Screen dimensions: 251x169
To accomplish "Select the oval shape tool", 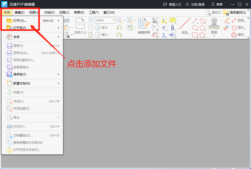I will [x=195, y=28].
